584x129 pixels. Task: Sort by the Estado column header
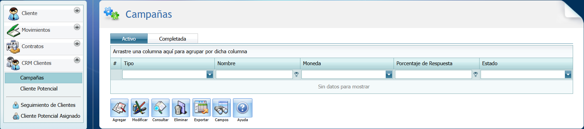tap(526, 63)
